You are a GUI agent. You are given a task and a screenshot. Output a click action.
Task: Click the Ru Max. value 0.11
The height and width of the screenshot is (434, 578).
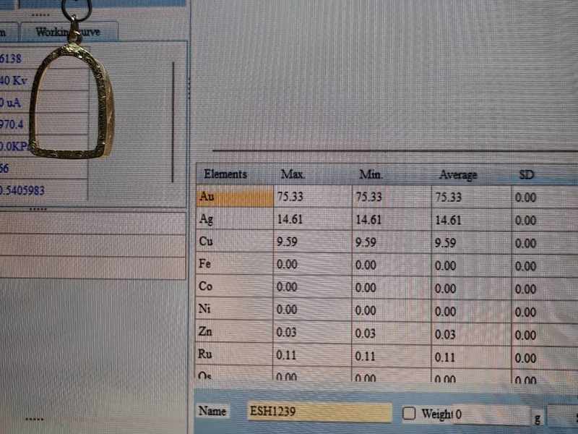(x=287, y=356)
